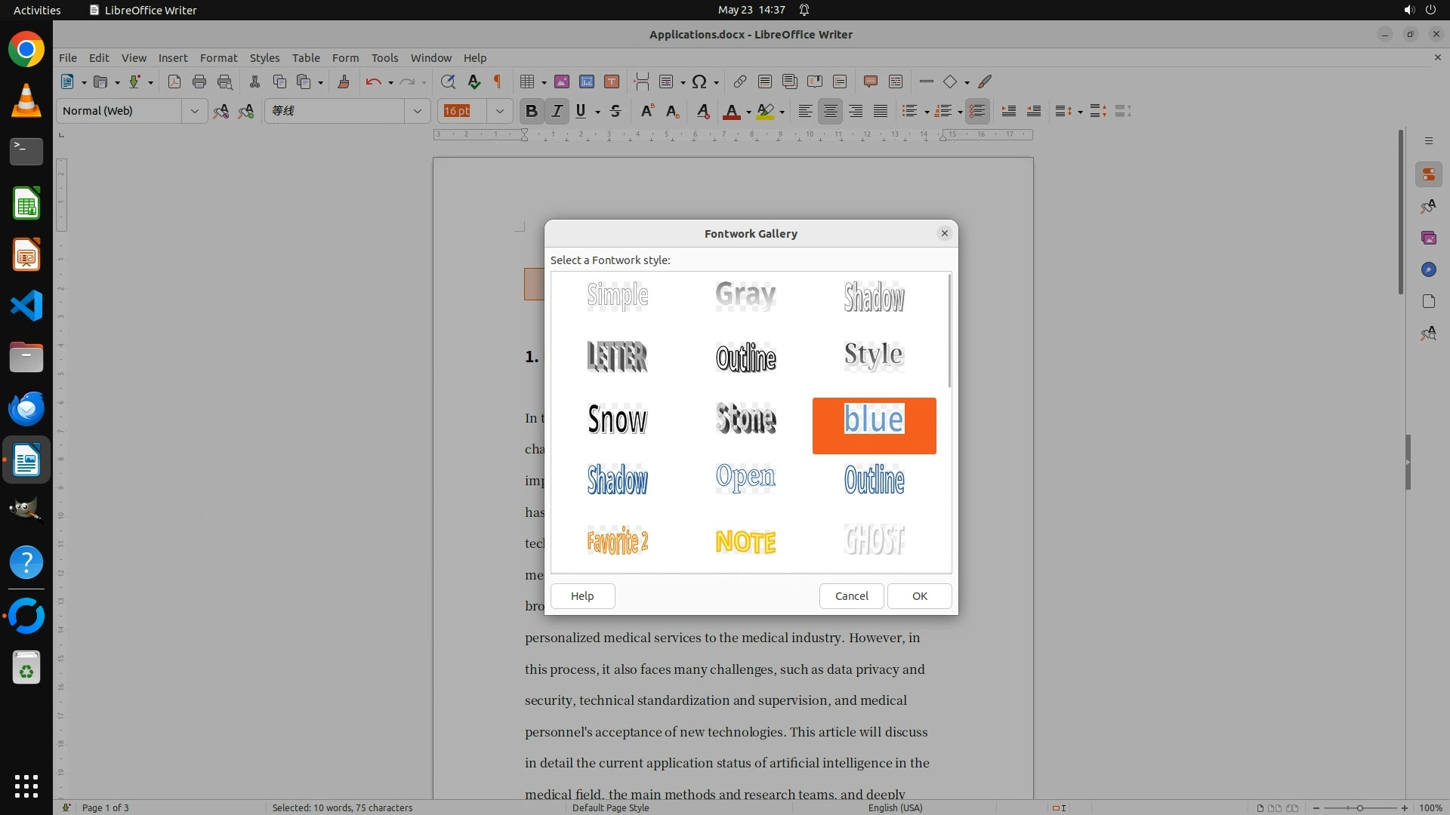Toggle Bold formatting button
This screenshot has width=1450, height=815.
(531, 111)
